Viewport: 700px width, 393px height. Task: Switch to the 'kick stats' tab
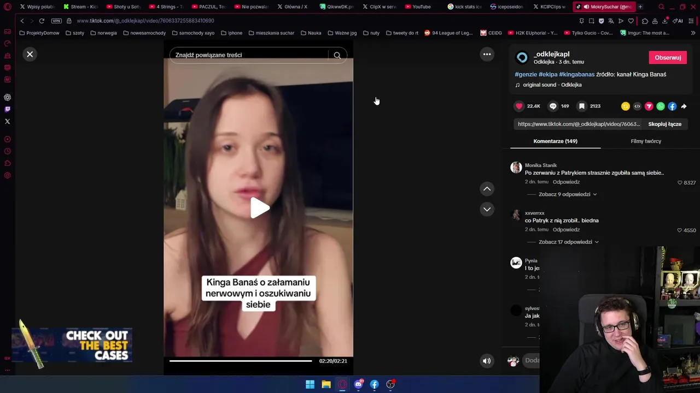[464, 7]
